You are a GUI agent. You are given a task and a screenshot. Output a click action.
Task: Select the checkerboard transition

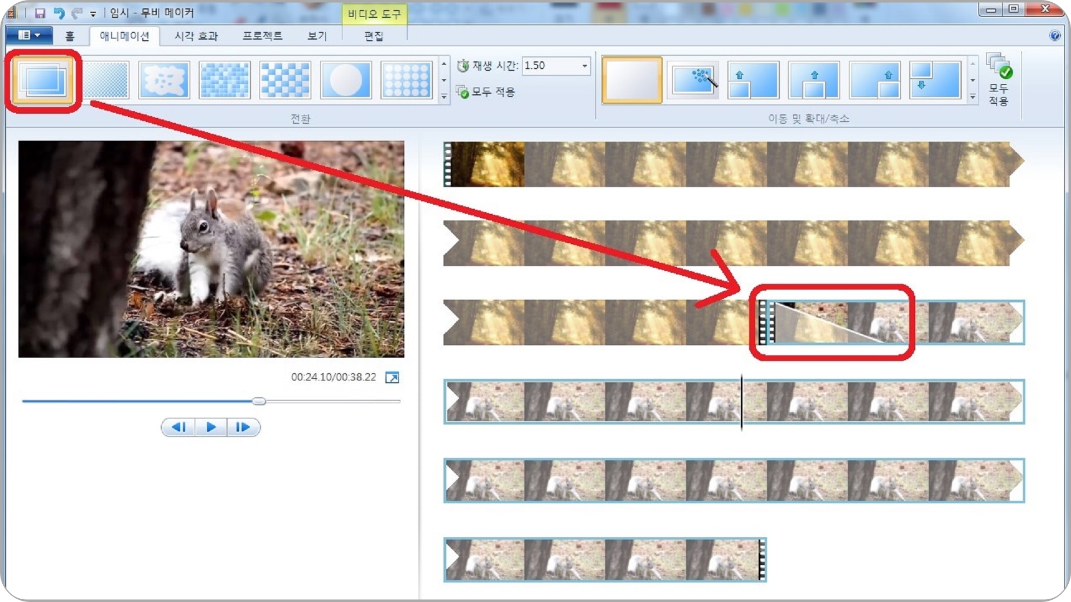pos(285,80)
